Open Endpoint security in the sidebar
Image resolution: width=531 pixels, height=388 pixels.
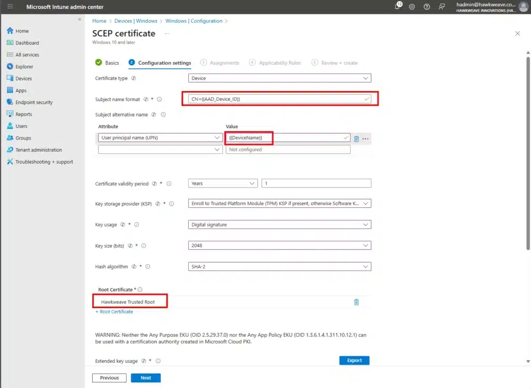pyautogui.click(x=34, y=103)
